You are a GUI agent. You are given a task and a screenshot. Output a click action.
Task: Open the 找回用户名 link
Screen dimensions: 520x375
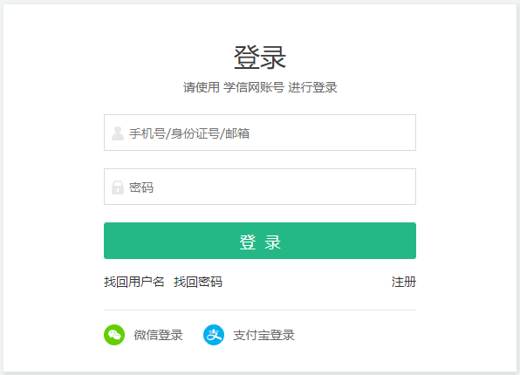point(134,282)
